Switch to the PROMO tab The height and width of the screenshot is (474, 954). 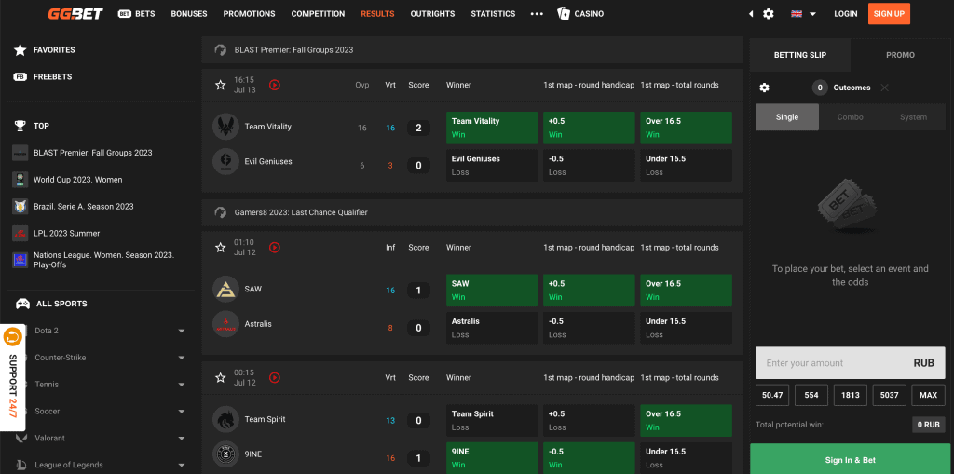901,55
